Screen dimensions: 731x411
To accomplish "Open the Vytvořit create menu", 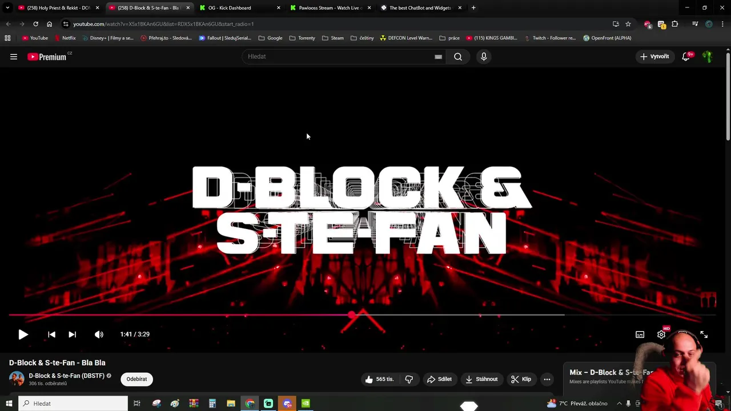I will [x=654, y=57].
